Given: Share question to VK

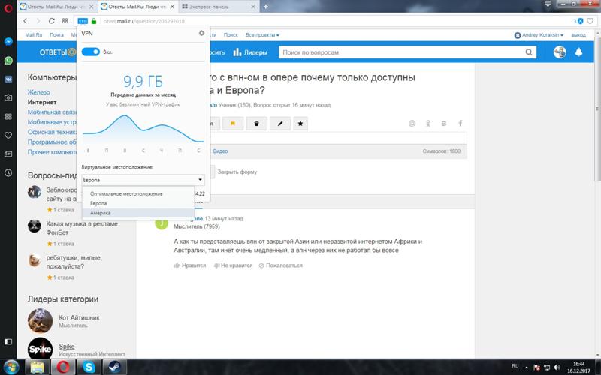Looking at the screenshot, I should pyautogui.click(x=444, y=123).
